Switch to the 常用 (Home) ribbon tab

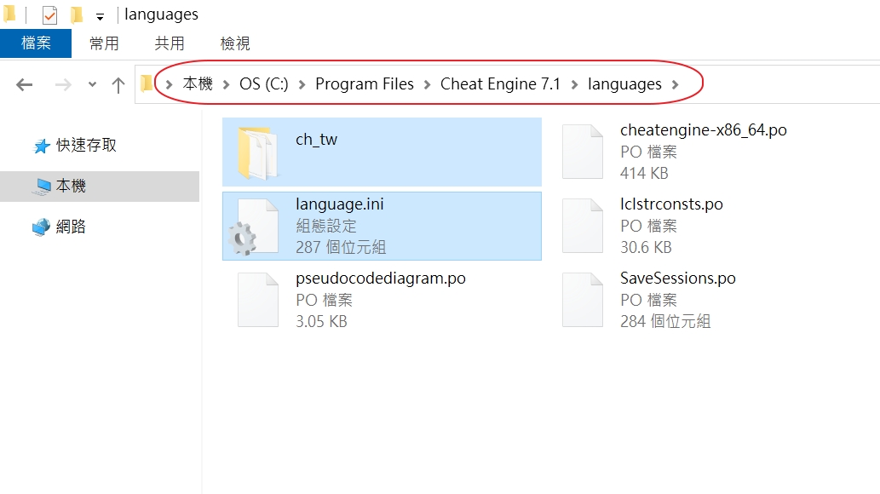[104, 43]
